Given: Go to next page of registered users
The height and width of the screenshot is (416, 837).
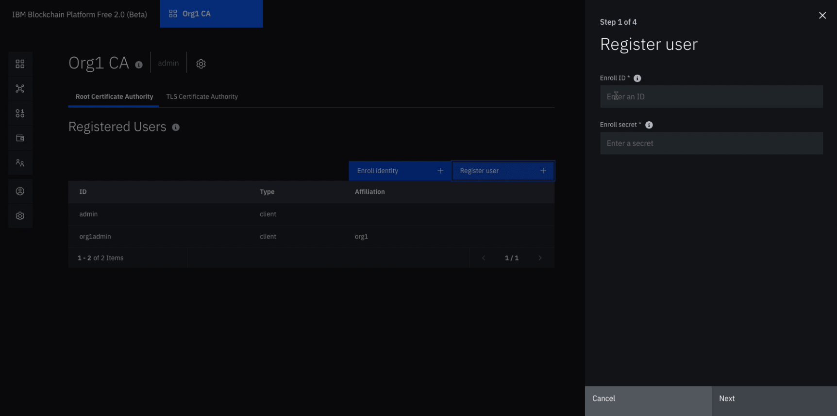Looking at the screenshot, I should pyautogui.click(x=540, y=258).
